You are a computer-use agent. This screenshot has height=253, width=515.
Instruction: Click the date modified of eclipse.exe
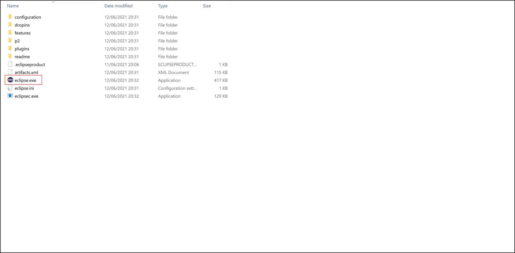pyautogui.click(x=122, y=80)
